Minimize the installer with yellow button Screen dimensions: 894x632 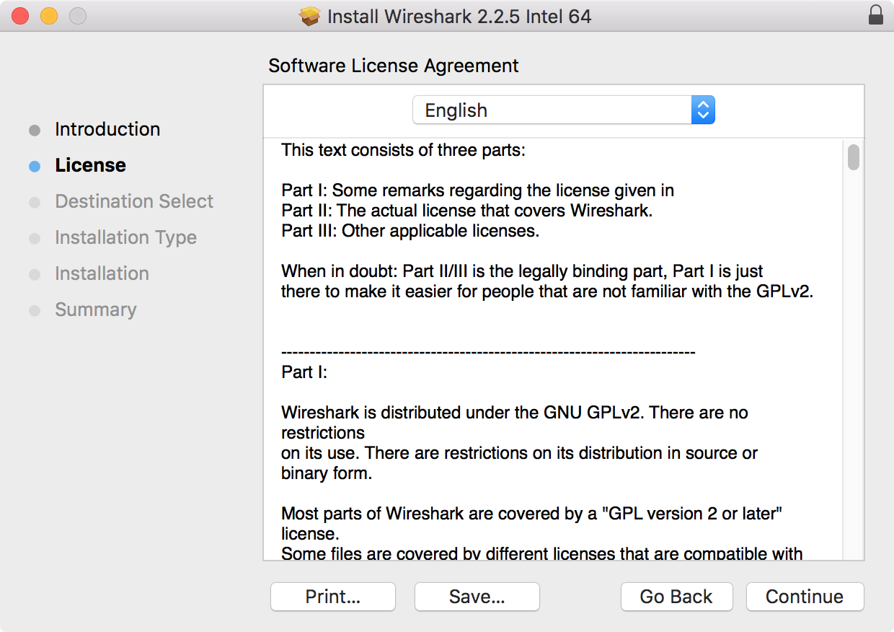click(49, 16)
